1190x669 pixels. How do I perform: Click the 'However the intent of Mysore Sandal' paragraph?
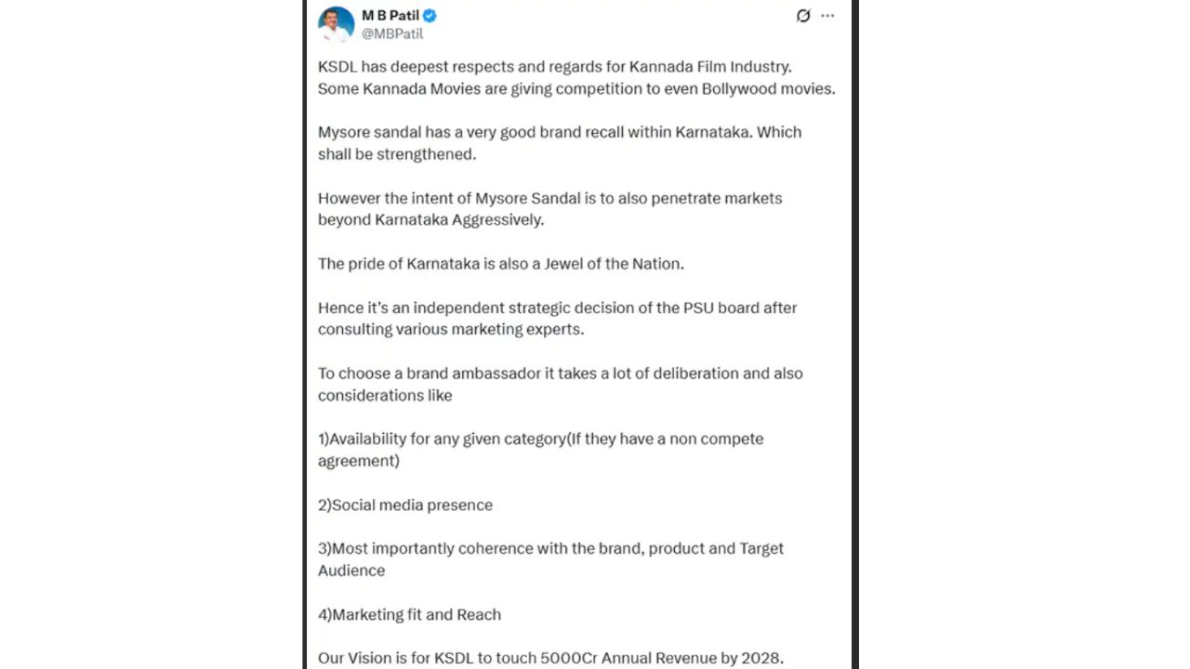click(x=549, y=198)
